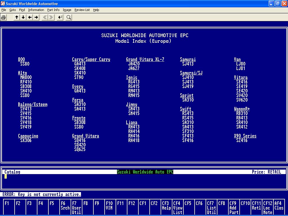Click the up arrow toolbar button
Viewport: 288px width, 216px height.
click(x=17, y=17)
